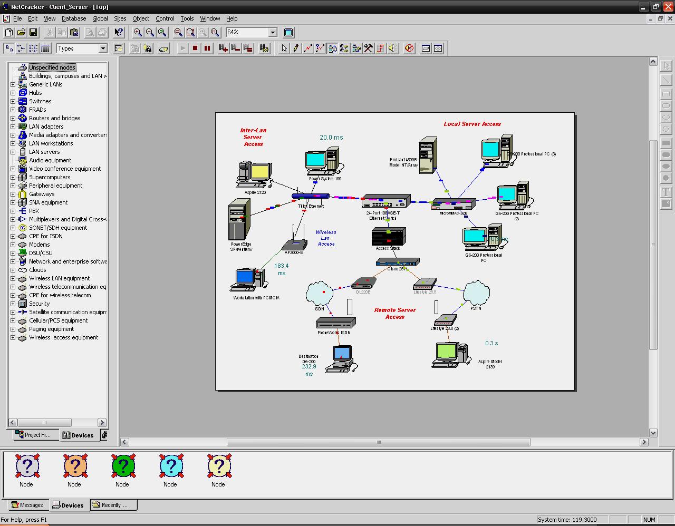Open the Sites menu
Screen dimensions: 675x526
pyautogui.click(x=120, y=18)
